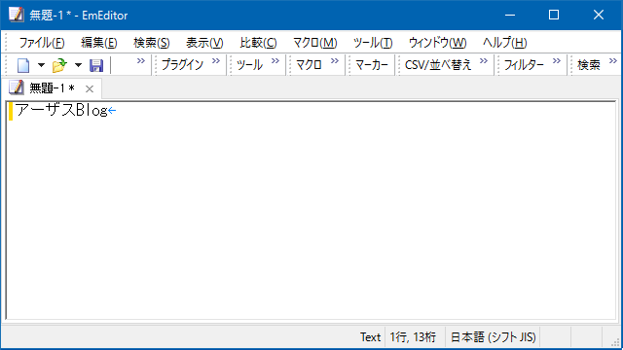Click the Text configuration in status bar
623x350 pixels.
pos(370,337)
